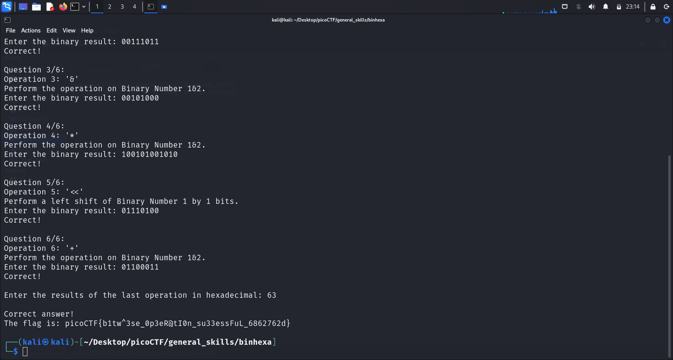Switch to workspace 4
The height and width of the screenshot is (360, 673).
[134, 7]
